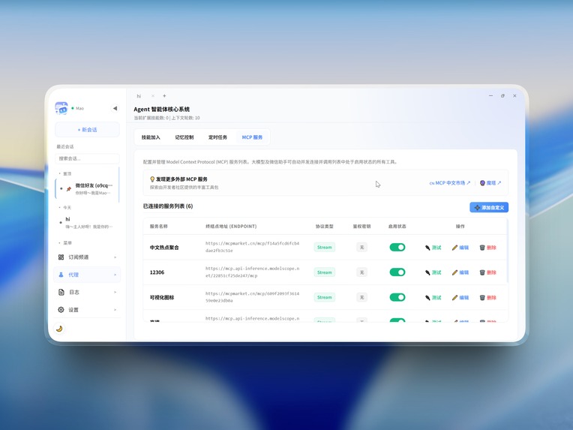Click the Stream badge for 中文热点聚合
The image size is (573, 430).
coord(325,247)
